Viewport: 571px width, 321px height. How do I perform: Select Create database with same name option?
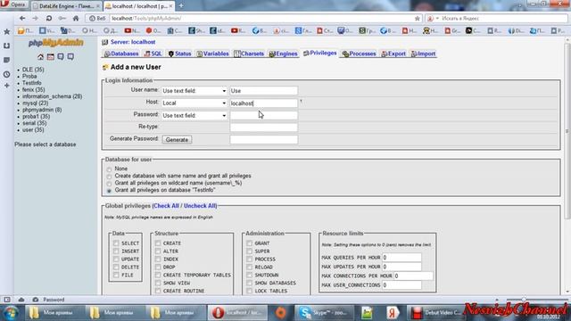click(109, 177)
